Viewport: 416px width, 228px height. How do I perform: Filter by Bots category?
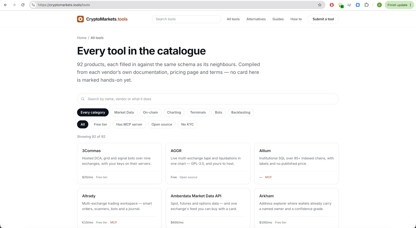point(219,112)
